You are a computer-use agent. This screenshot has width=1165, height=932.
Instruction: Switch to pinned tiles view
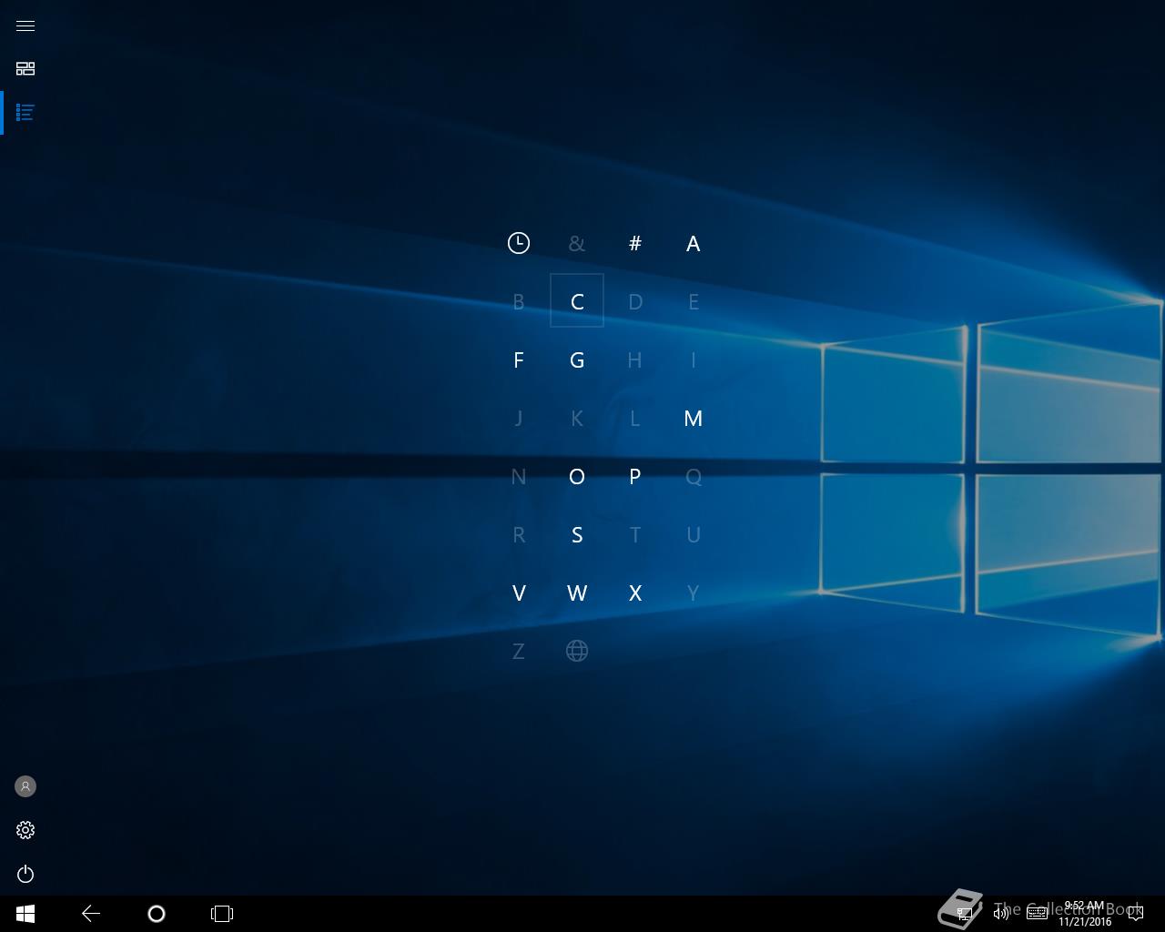pos(25,69)
